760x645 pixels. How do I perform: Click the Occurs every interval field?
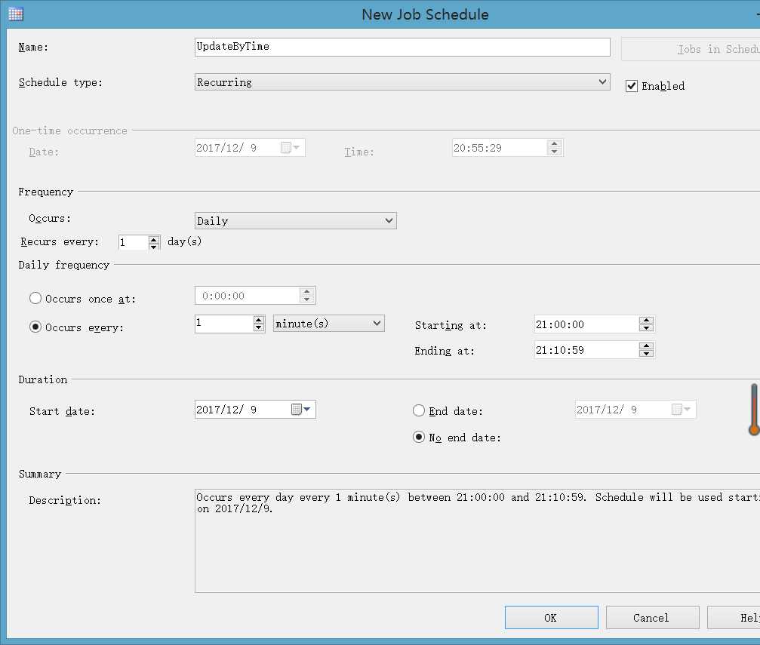tap(224, 324)
